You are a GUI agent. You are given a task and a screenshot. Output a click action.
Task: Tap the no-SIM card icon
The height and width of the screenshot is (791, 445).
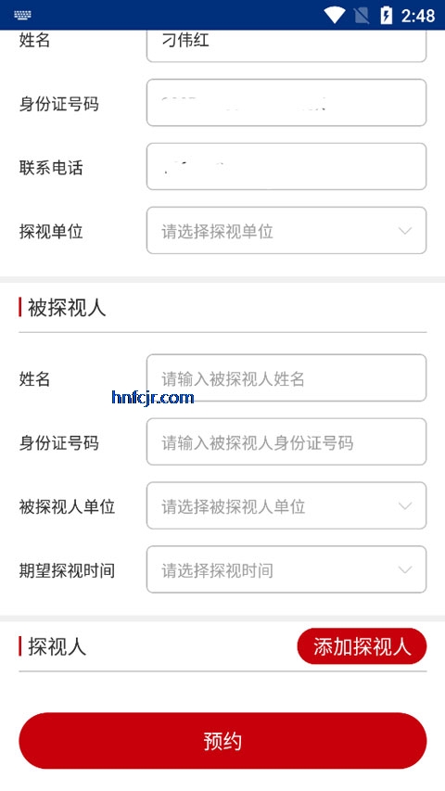click(x=362, y=16)
